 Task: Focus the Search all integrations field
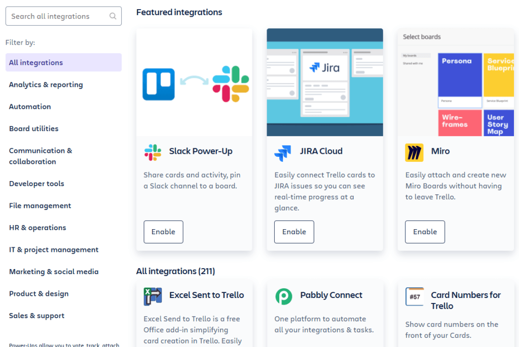coord(63,16)
